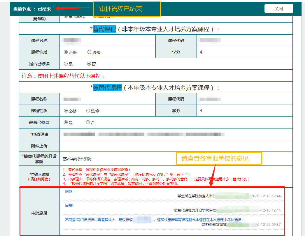Select 选修 radio under 替代课程 课程性质
305x236 pixels.
point(90,52)
